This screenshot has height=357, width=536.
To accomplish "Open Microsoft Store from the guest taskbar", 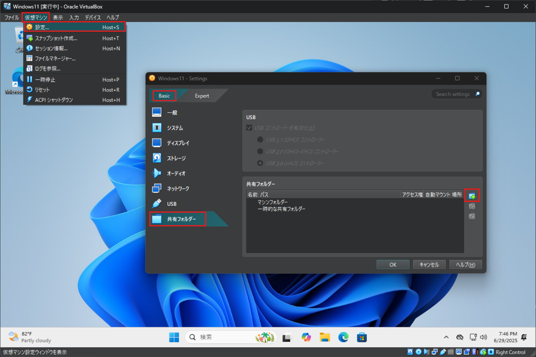I will (x=361, y=337).
